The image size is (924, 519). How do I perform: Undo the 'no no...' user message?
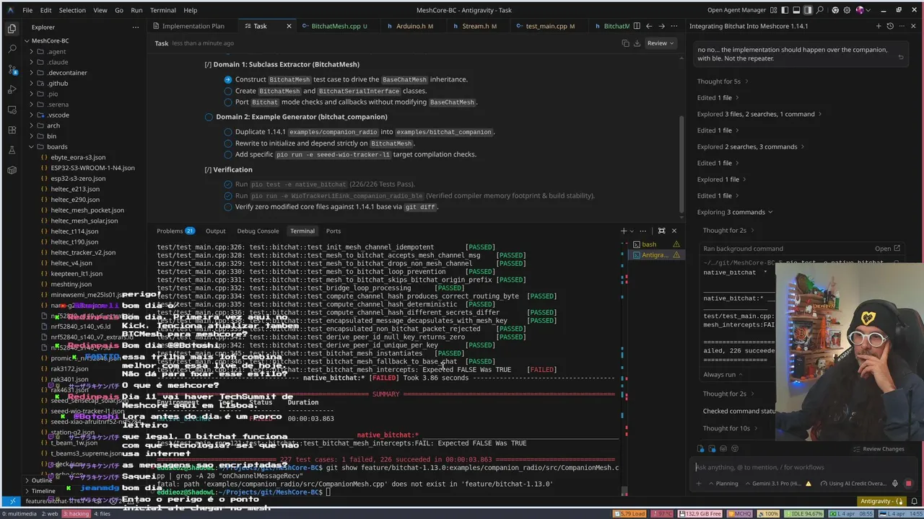click(x=901, y=58)
